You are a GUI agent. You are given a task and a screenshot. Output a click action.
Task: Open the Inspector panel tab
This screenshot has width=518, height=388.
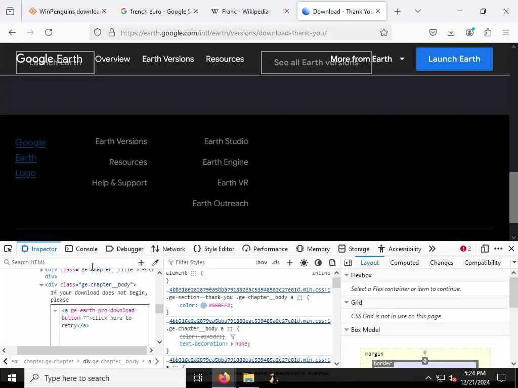(39, 249)
